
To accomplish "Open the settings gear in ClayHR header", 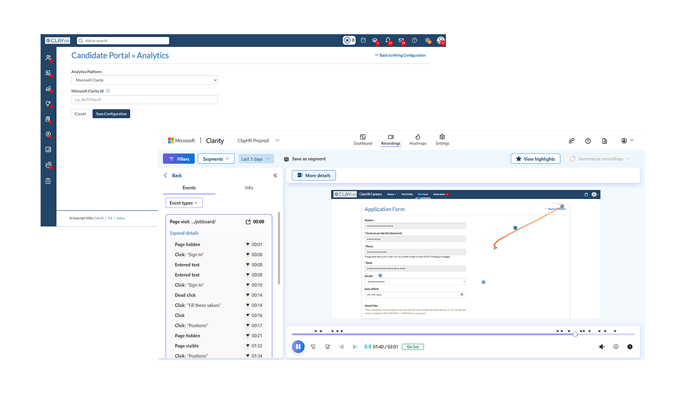I will [x=427, y=41].
